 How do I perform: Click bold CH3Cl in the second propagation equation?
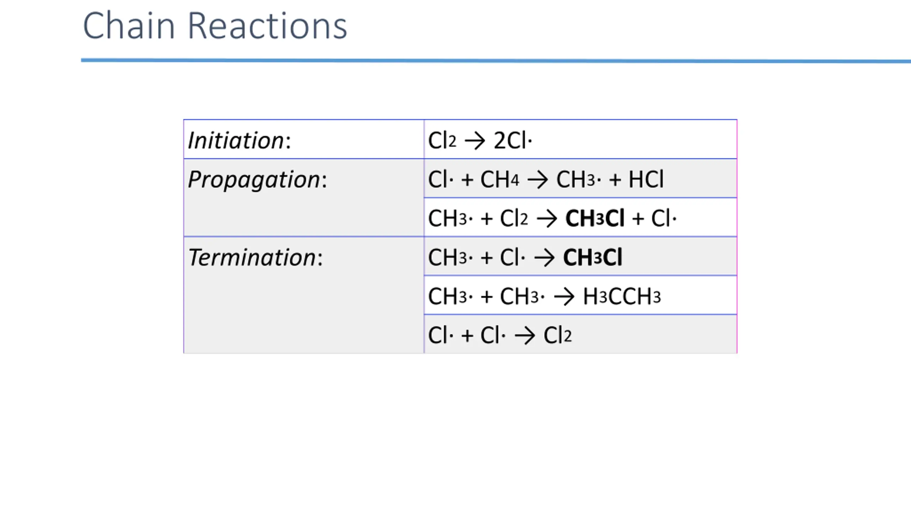[595, 218]
